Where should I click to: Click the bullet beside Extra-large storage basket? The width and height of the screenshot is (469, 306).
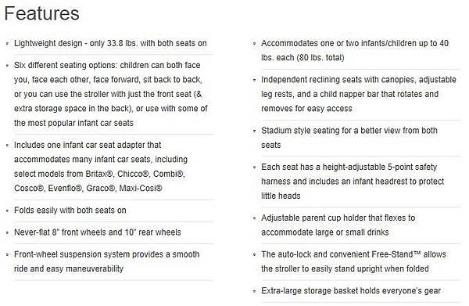(255, 291)
